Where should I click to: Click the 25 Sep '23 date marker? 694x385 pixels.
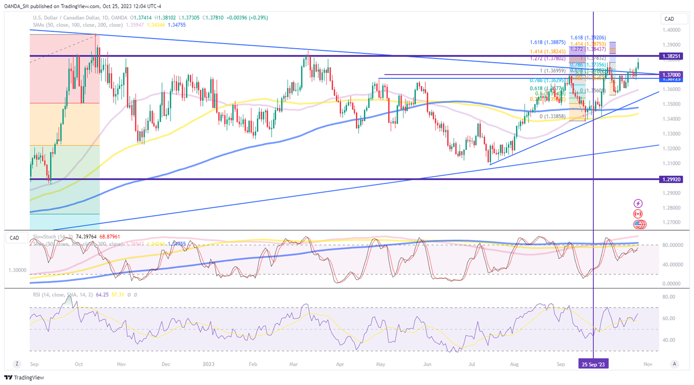pos(593,364)
